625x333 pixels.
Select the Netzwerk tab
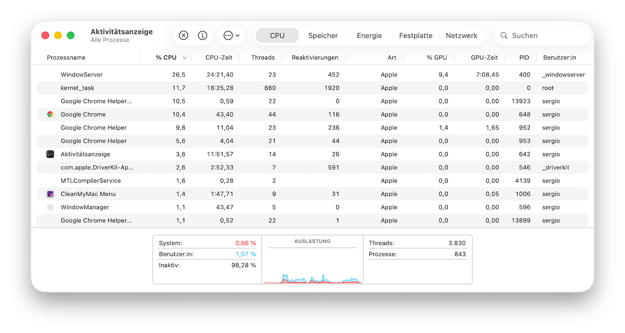[461, 35]
